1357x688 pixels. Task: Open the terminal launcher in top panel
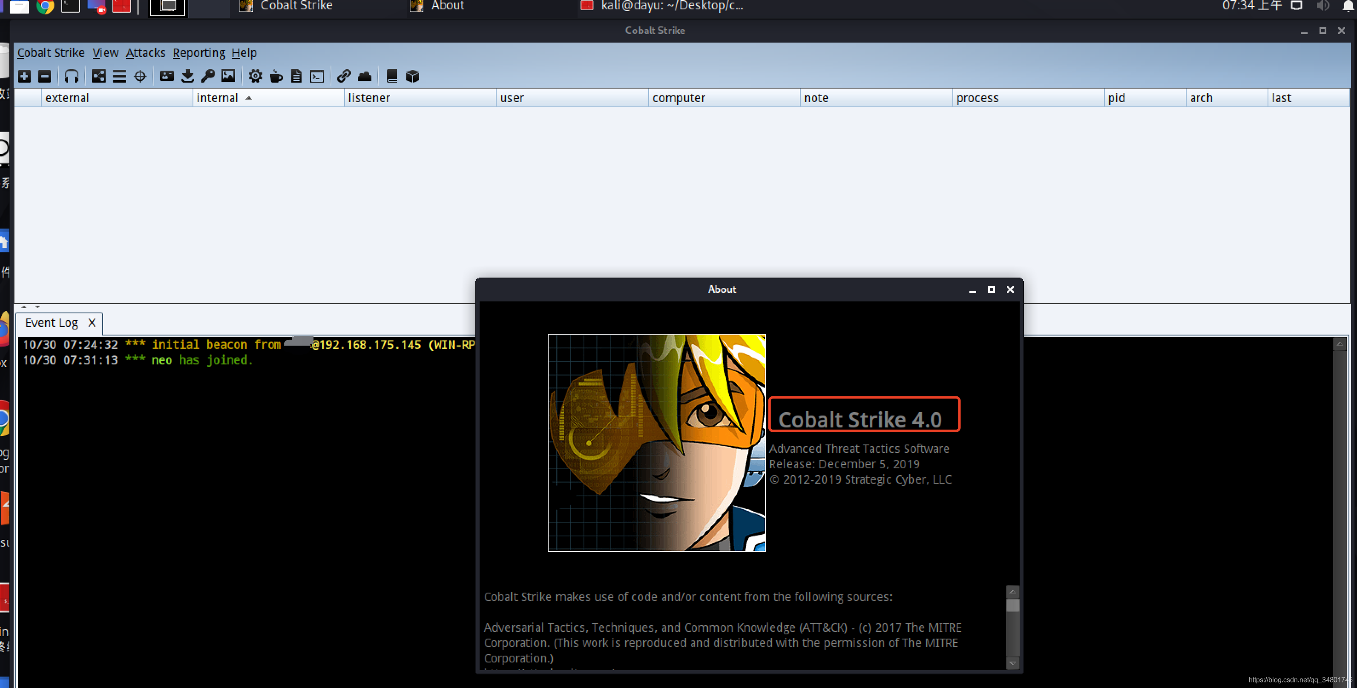[71, 6]
